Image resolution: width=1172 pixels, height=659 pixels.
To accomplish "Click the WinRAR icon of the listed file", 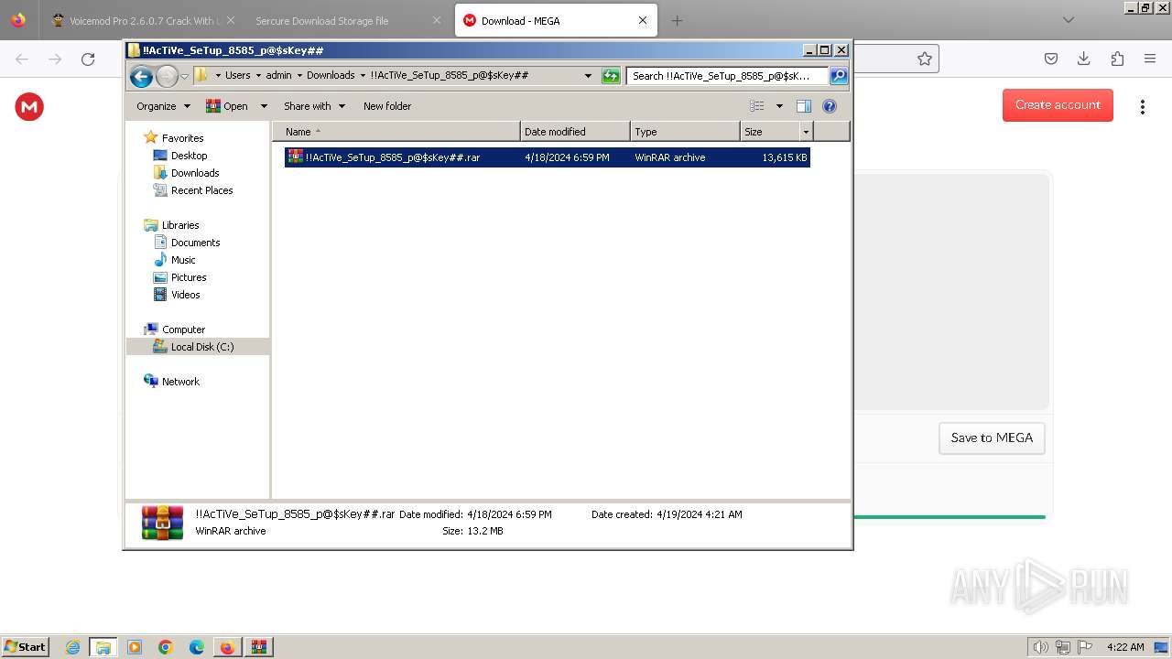I will point(295,157).
